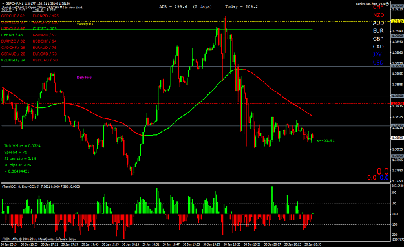Click the triangle arrow beside GBPCHF,M1 title

[3, 3]
